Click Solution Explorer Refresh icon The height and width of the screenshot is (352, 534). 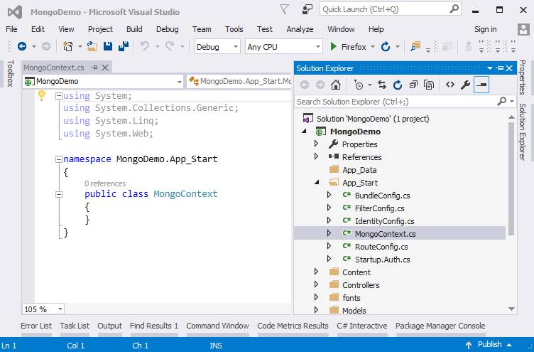[398, 85]
